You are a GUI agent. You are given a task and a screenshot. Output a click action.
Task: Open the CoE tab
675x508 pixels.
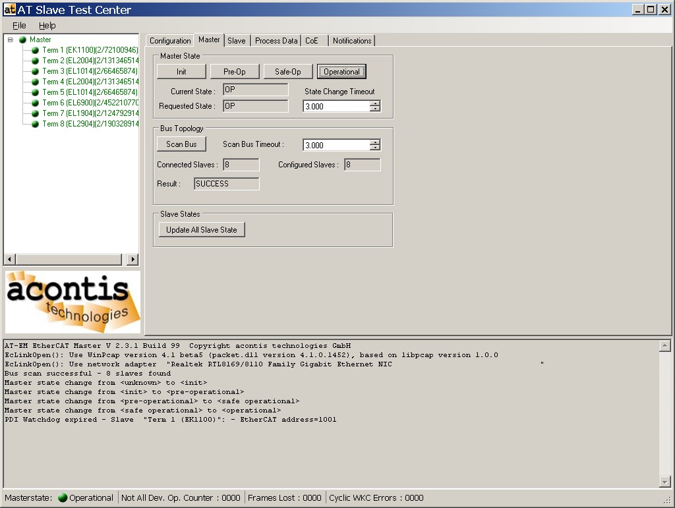point(312,41)
